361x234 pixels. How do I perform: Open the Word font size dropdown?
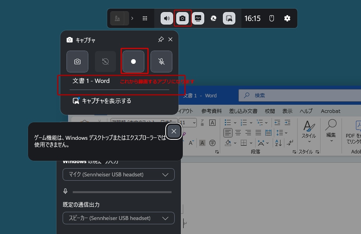point(195,123)
